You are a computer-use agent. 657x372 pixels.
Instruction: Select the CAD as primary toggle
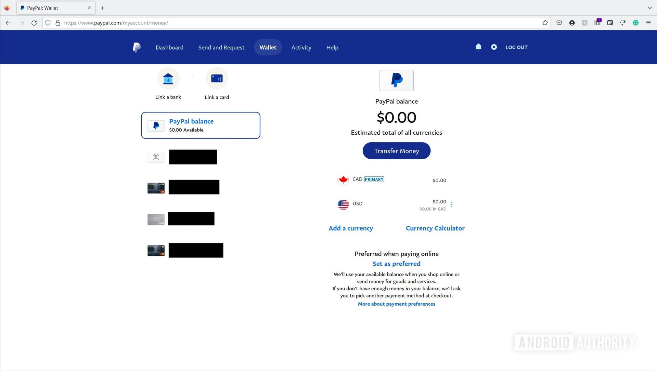coord(374,179)
